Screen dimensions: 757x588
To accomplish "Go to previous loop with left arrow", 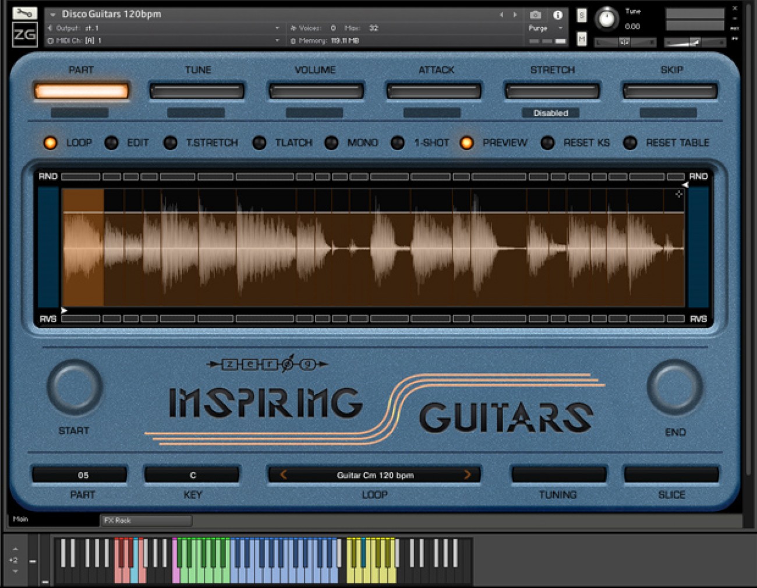I will pyautogui.click(x=284, y=474).
